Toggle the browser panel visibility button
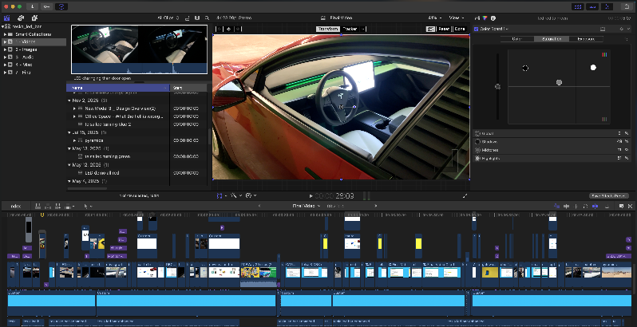The width and height of the screenshot is (637, 327). point(578,6)
